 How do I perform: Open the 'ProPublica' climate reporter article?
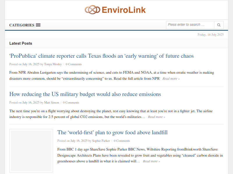tap(101, 56)
